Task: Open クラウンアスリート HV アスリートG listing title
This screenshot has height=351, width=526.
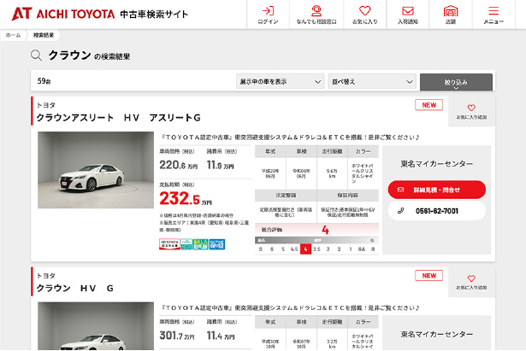Action: tap(118, 118)
